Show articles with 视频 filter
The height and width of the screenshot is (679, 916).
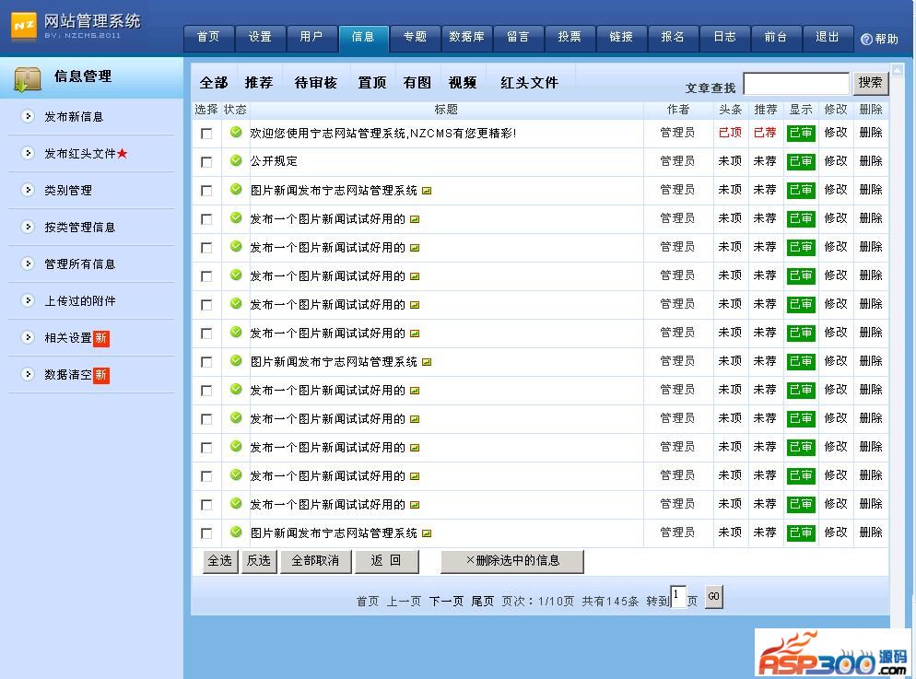(463, 83)
